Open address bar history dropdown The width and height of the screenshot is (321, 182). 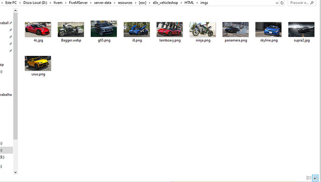click(x=277, y=3)
